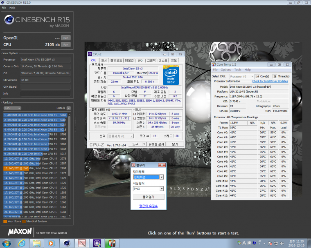This screenshot has height=248, width=311.
Task: Switch to the 테스트 tab in CPU-Z
Action: coord(163,60)
